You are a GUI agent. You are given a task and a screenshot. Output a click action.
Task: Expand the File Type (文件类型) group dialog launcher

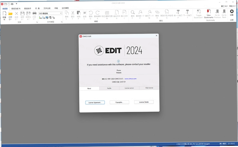click(x=62, y=22)
